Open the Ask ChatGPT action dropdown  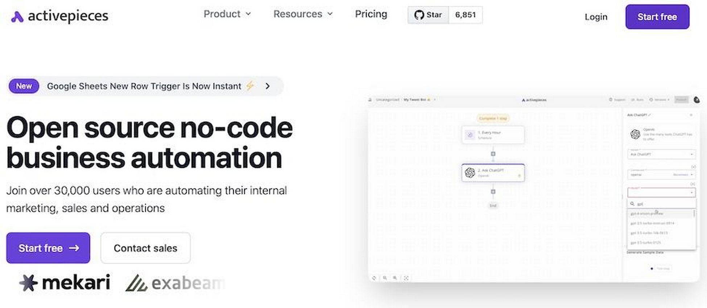661,154
